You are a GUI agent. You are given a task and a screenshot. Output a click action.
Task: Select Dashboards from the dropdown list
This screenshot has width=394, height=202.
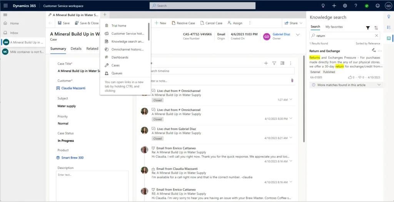[120, 57]
